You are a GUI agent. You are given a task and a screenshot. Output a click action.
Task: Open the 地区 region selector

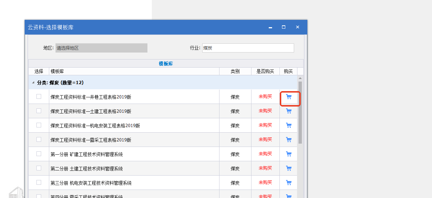pos(101,48)
